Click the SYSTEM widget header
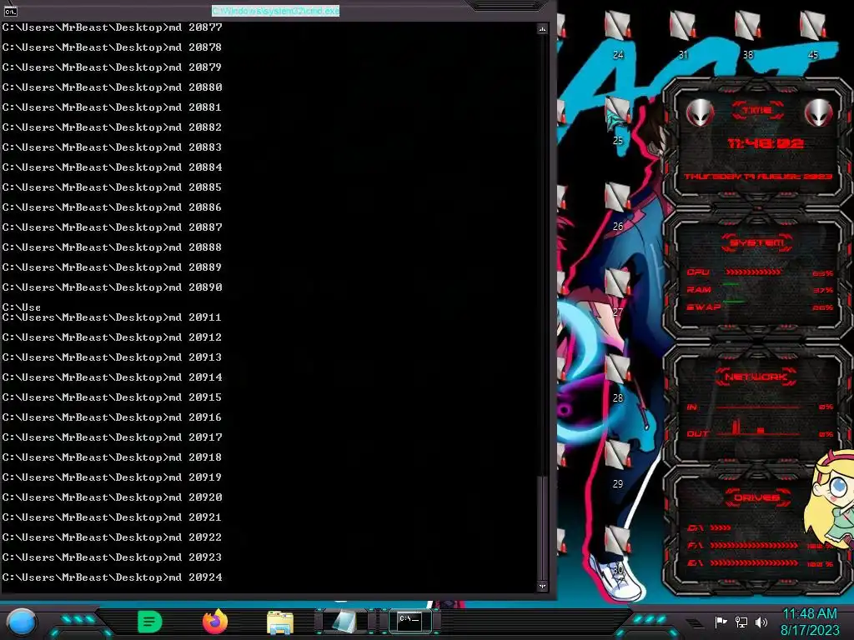The height and width of the screenshot is (640, 854). click(757, 242)
